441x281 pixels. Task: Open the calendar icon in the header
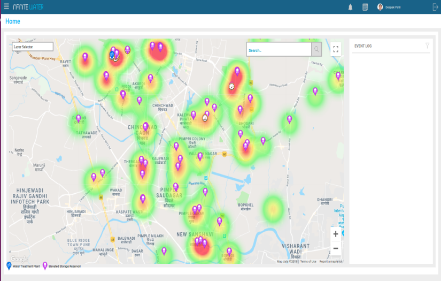pos(365,7)
